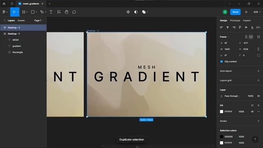The height and width of the screenshot is (148, 263).
Task: Select the Hand tool
Action: (x=67, y=12)
